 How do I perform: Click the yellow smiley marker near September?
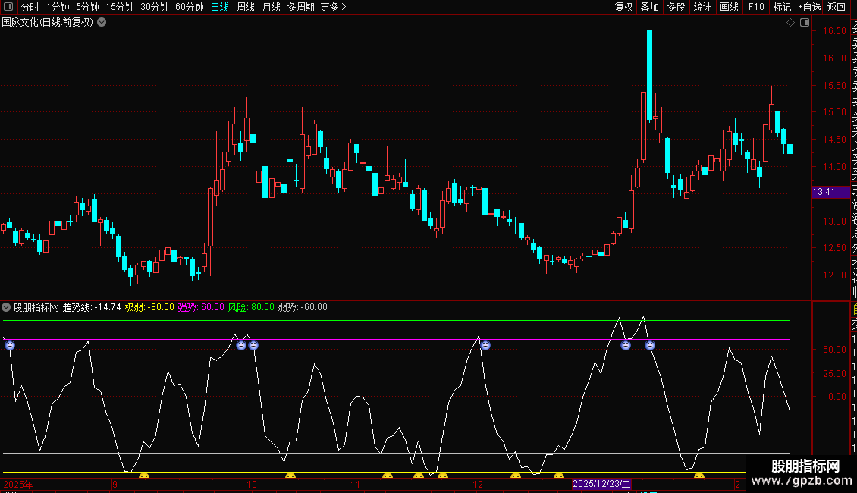143,476
